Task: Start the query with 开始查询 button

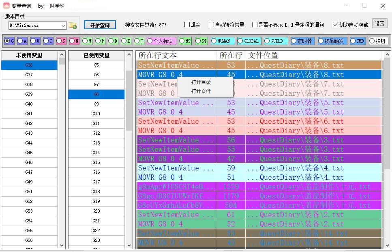Action: 100,25
